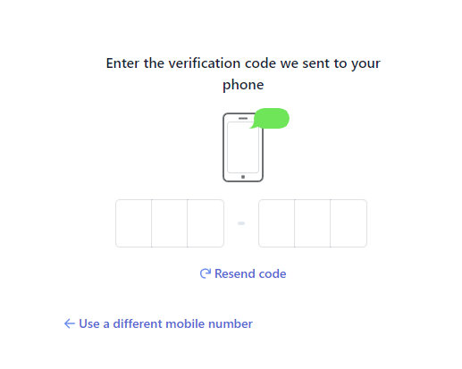Click the tail of the green speech bubble

click(253, 126)
